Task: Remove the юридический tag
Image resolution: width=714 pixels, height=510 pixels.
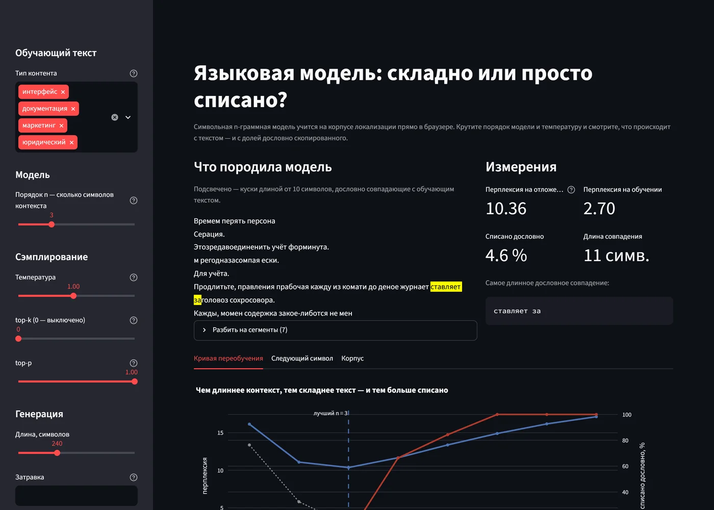Action: tap(71, 142)
